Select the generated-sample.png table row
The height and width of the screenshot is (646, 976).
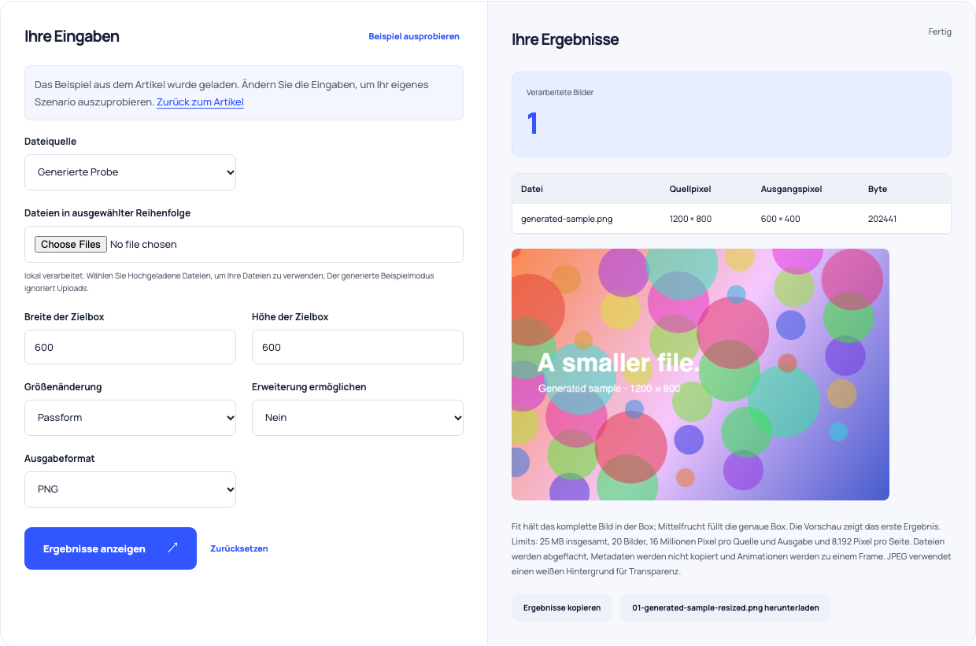click(731, 219)
